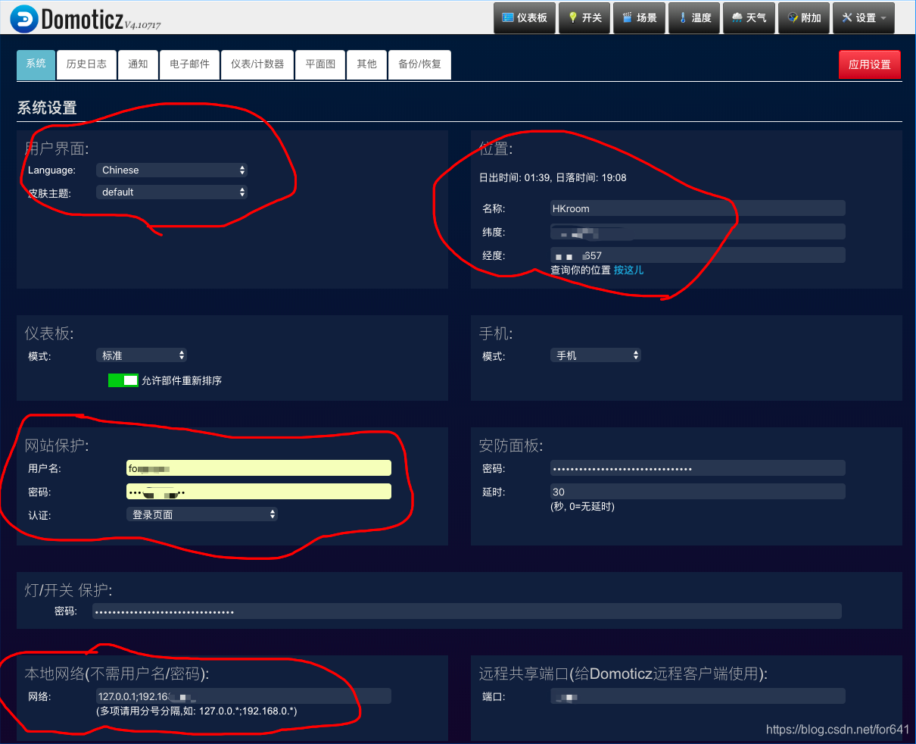Switch to the 仪表/计数器 tab
916x744 pixels.
pyautogui.click(x=257, y=64)
